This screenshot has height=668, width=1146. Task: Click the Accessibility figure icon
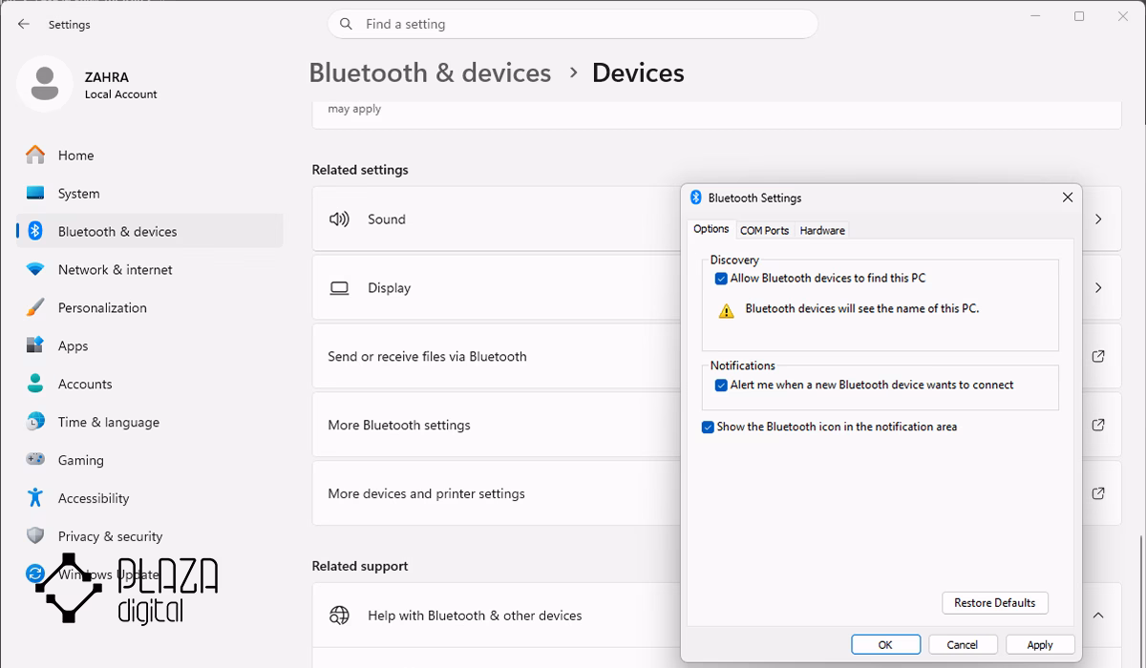(35, 498)
